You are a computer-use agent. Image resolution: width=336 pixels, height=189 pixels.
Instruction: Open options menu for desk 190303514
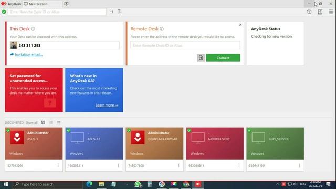(x=119, y=165)
